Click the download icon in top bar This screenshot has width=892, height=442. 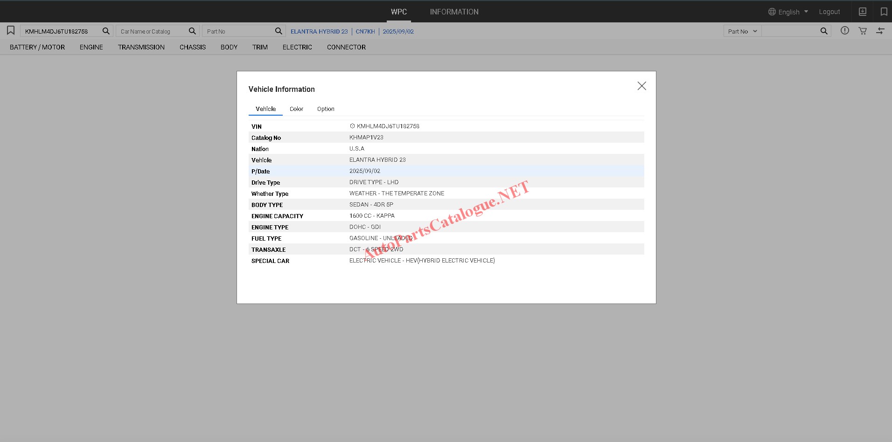point(863,12)
